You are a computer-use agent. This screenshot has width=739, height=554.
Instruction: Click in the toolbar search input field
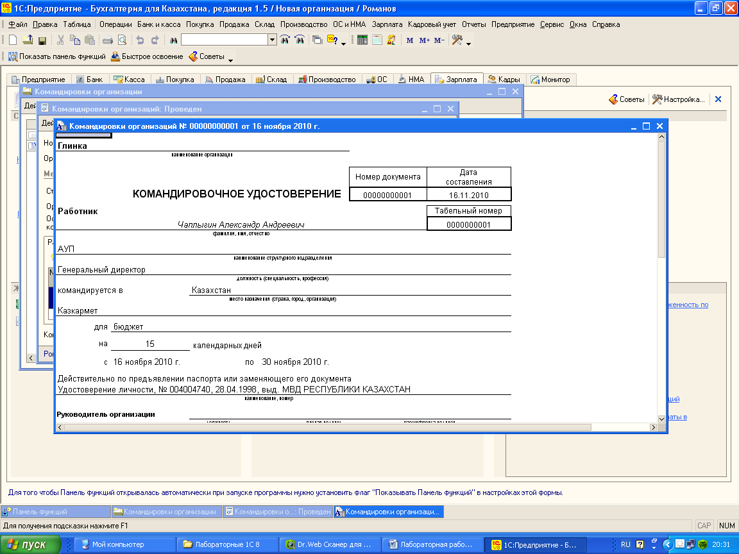tap(225, 40)
